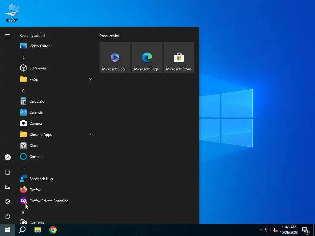
Task: Open Feedback Hub
Action: (x=56, y=179)
